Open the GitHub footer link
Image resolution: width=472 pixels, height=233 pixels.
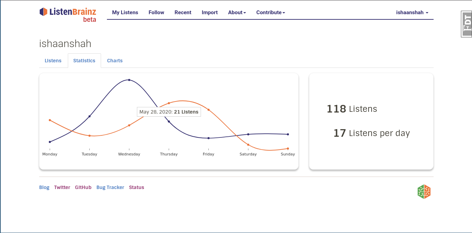(83, 187)
